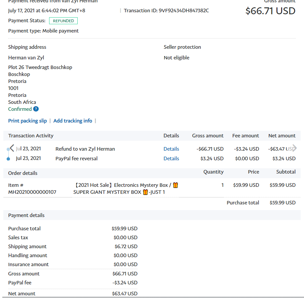Viewport: 304px width, 298px height.
Task: Open Details for PayPal fee reversal
Action: click(x=171, y=159)
